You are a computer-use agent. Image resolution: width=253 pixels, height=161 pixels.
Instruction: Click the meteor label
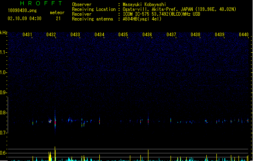click(x=57, y=12)
